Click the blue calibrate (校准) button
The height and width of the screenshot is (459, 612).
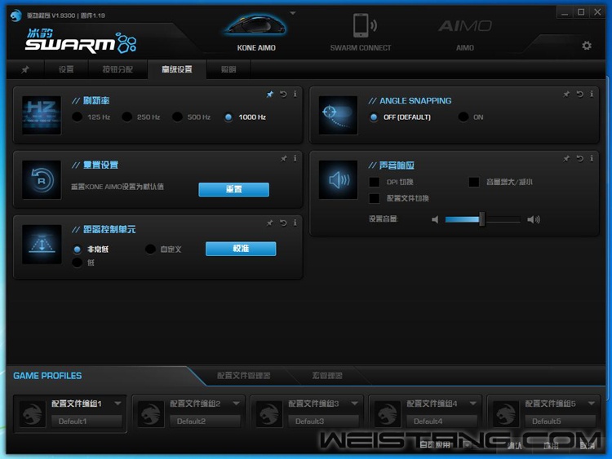(x=241, y=249)
